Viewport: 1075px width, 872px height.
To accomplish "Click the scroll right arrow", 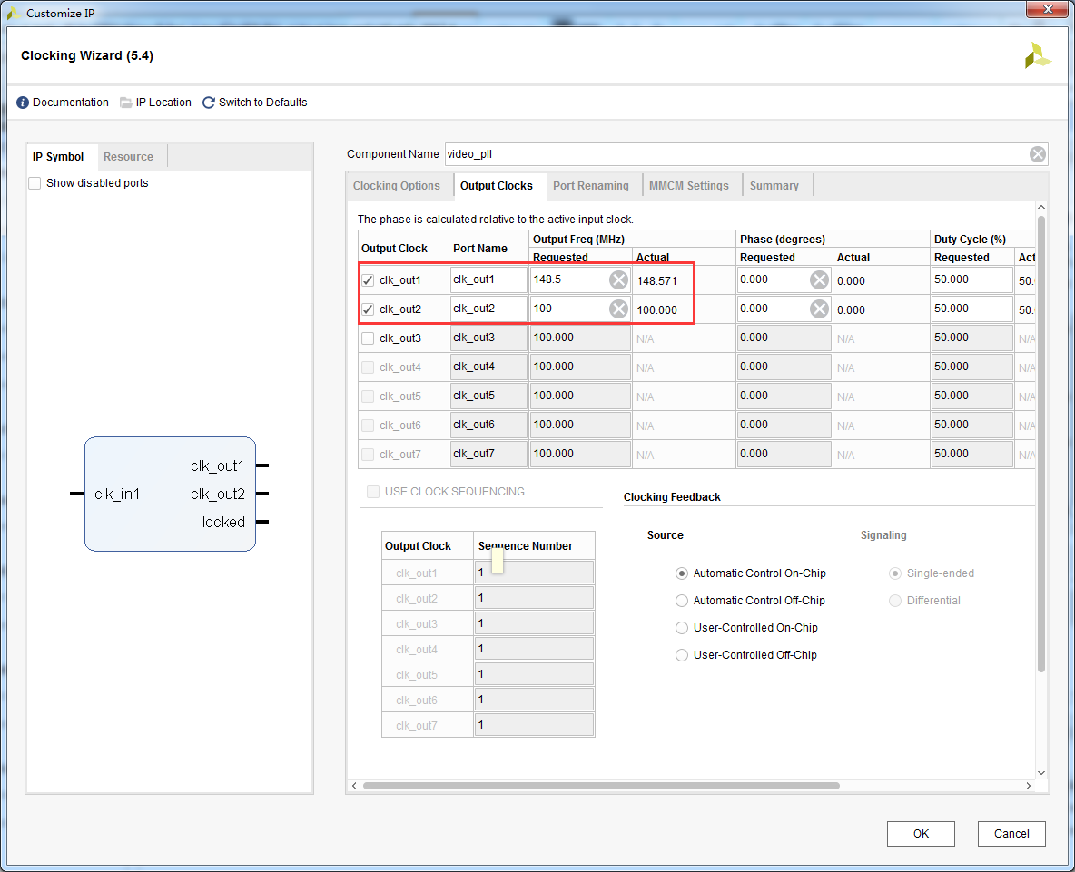I will [1028, 786].
